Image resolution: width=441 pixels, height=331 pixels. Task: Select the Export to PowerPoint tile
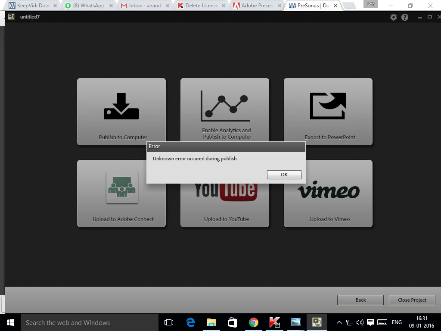click(x=328, y=112)
